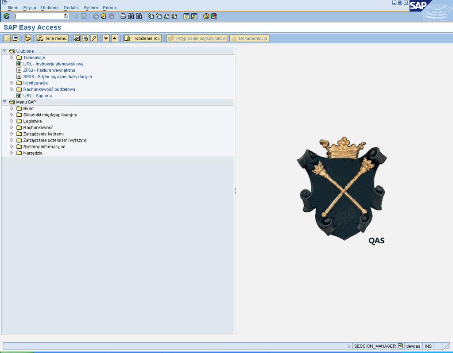Click the Print icon
Viewport: 453px width, 353px height.
[124, 16]
